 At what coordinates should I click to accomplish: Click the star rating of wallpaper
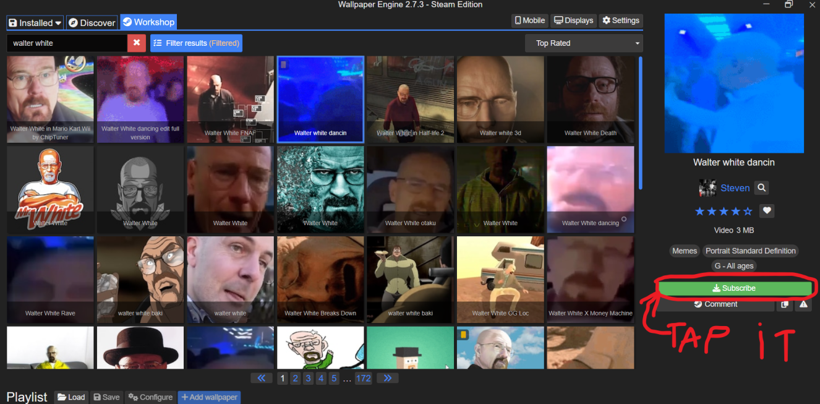(724, 211)
